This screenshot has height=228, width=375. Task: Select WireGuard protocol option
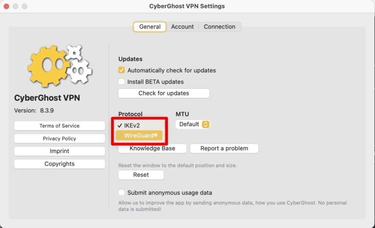(139, 135)
